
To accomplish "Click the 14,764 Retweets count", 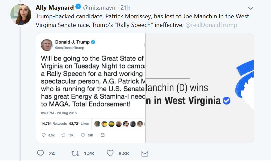I will point(53,123).
